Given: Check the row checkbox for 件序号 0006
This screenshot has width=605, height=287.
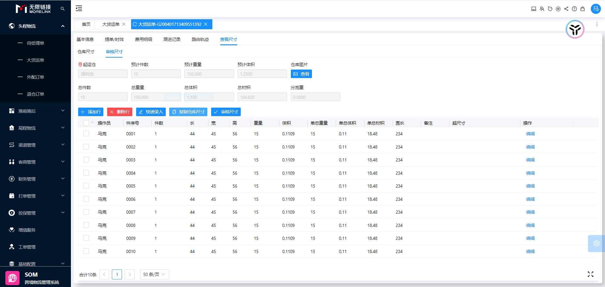Looking at the screenshot, I should pyautogui.click(x=86, y=199).
